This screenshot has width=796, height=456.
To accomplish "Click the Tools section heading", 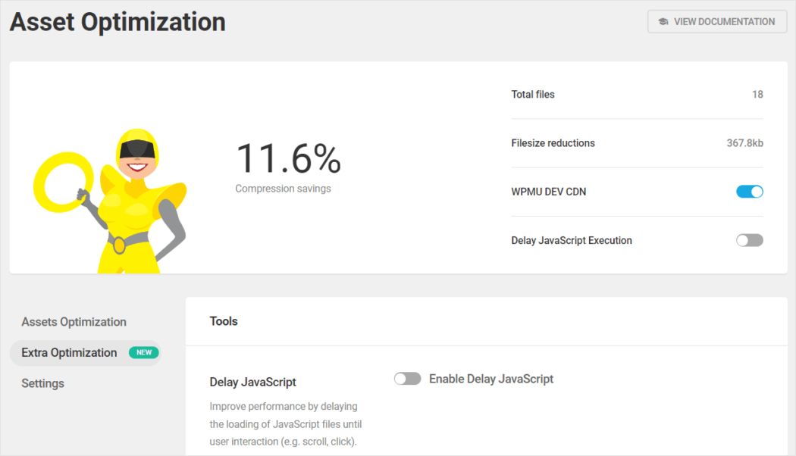I will click(224, 321).
